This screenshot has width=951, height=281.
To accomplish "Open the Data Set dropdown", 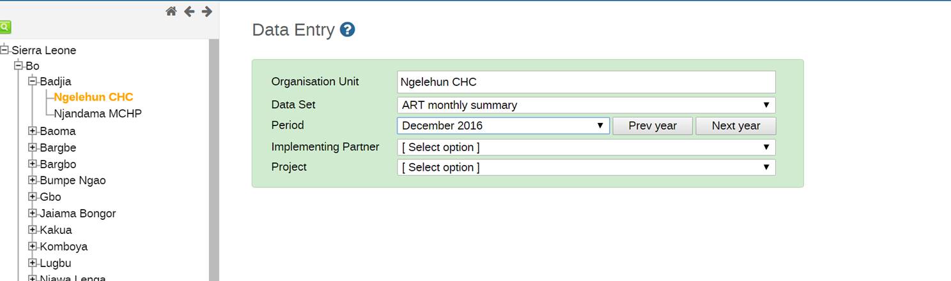I will pyautogui.click(x=585, y=105).
